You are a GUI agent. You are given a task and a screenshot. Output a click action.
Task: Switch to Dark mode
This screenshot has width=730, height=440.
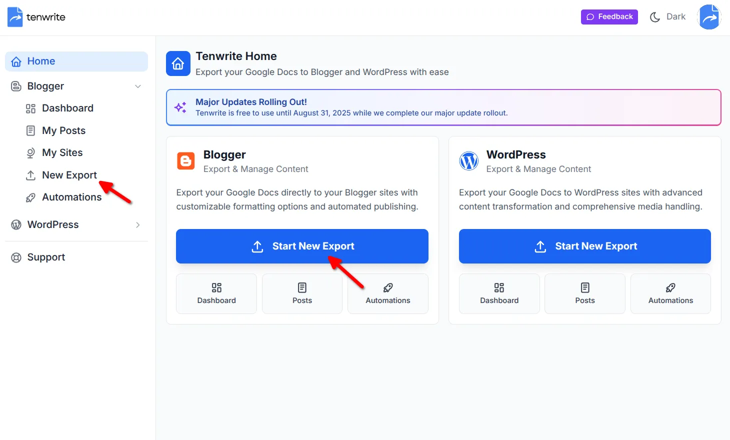tap(667, 16)
